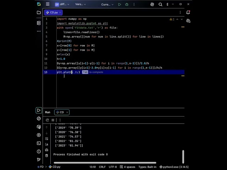Open line and column 13:10 indicator
Image resolution: width=227 pixels, height=170 pixels.
[x=93, y=167]
